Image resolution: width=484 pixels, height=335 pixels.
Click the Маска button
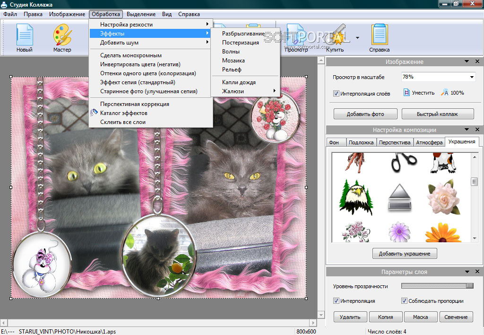tap(420, 317)
